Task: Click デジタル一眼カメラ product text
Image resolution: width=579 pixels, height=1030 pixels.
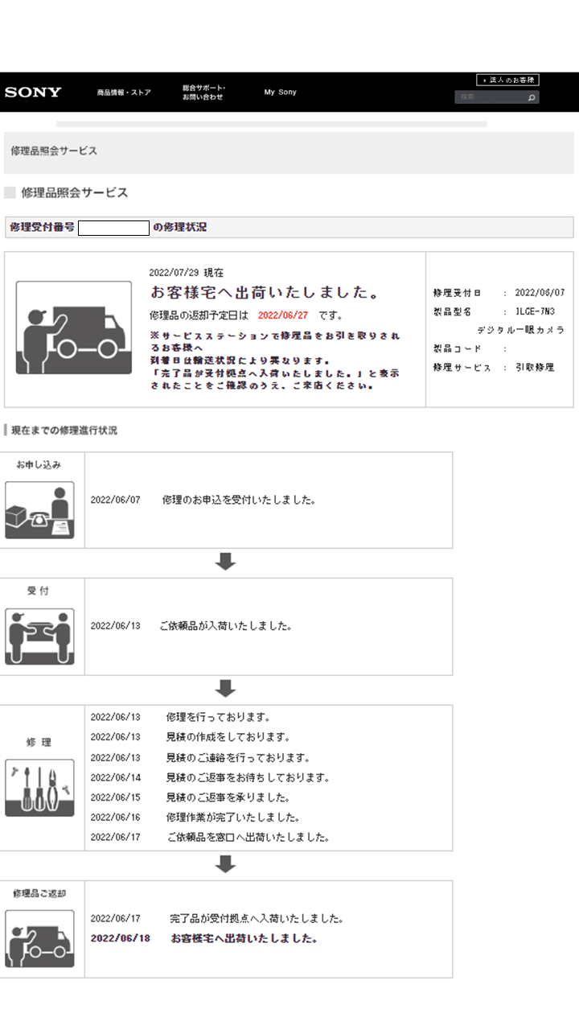Action: (x=520, y=330)
